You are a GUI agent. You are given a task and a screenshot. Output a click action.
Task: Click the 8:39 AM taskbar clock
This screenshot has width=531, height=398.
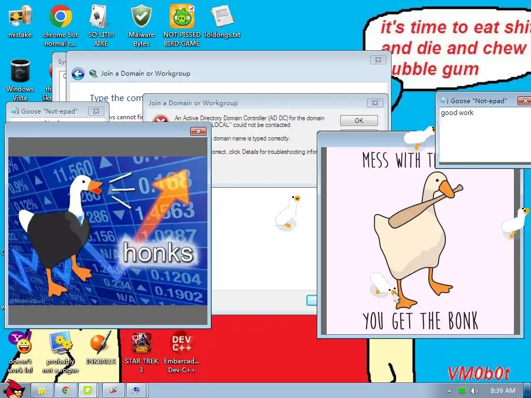[x=502, y=391]
